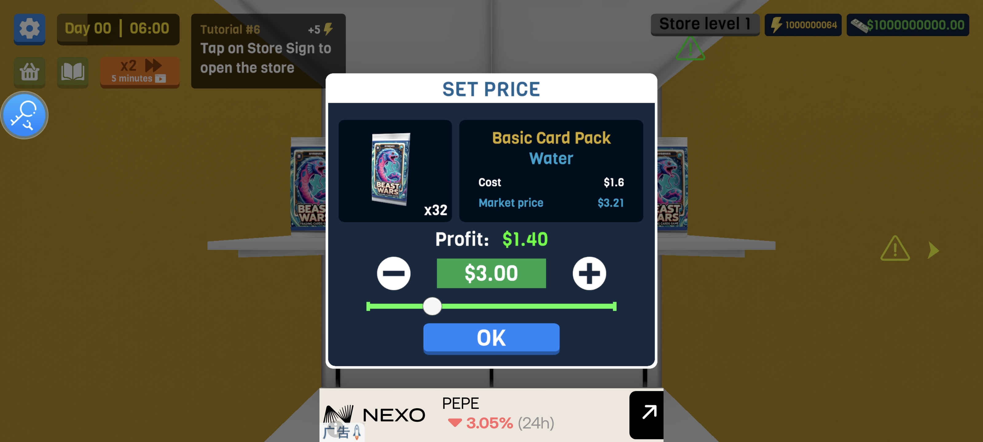Decrease the price with minus button
The width and height of the screenshot is (983, 442).
tap(394, 273)
